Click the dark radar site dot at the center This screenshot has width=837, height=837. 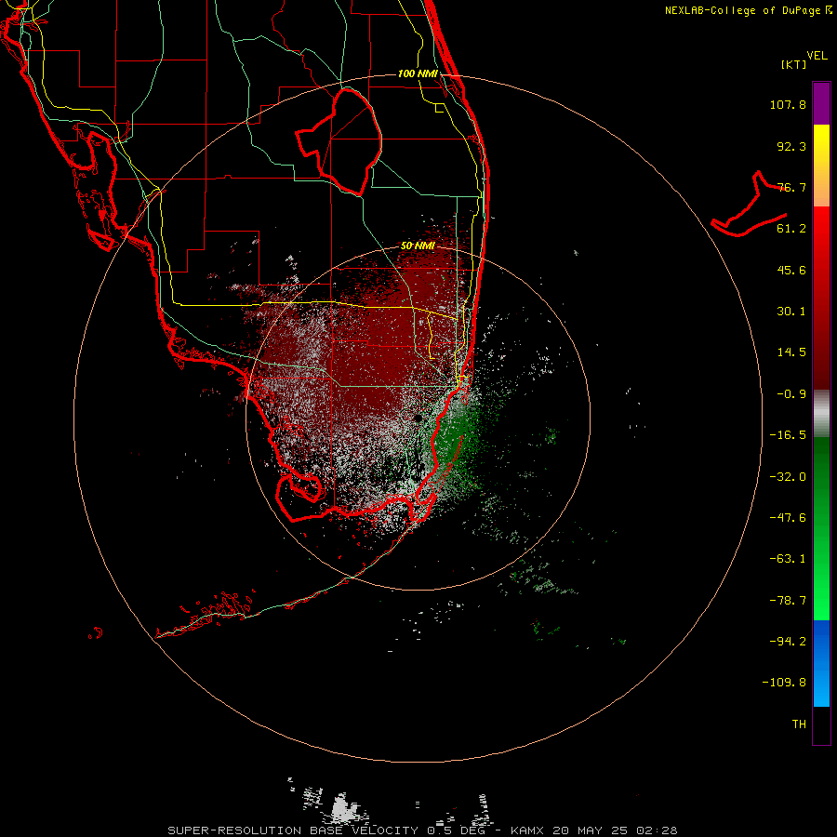point(418,418)
